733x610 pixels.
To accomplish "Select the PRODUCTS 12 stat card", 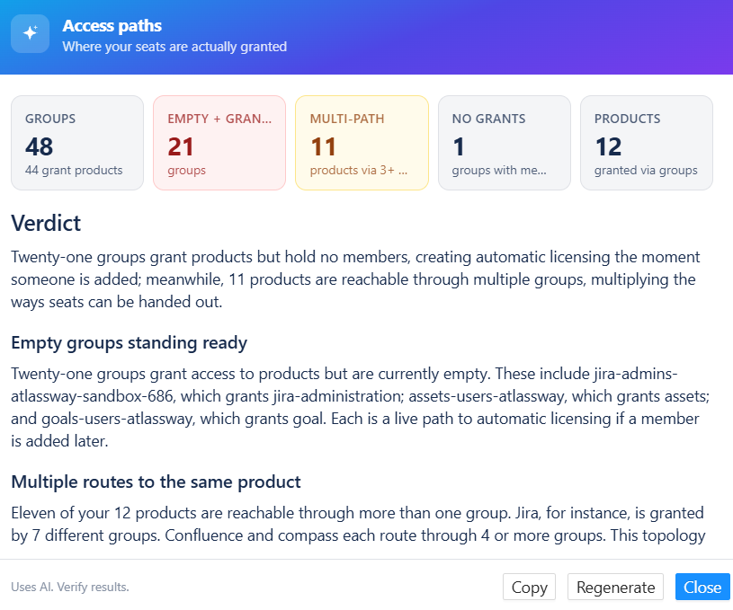I will click(x=647, y=143).
